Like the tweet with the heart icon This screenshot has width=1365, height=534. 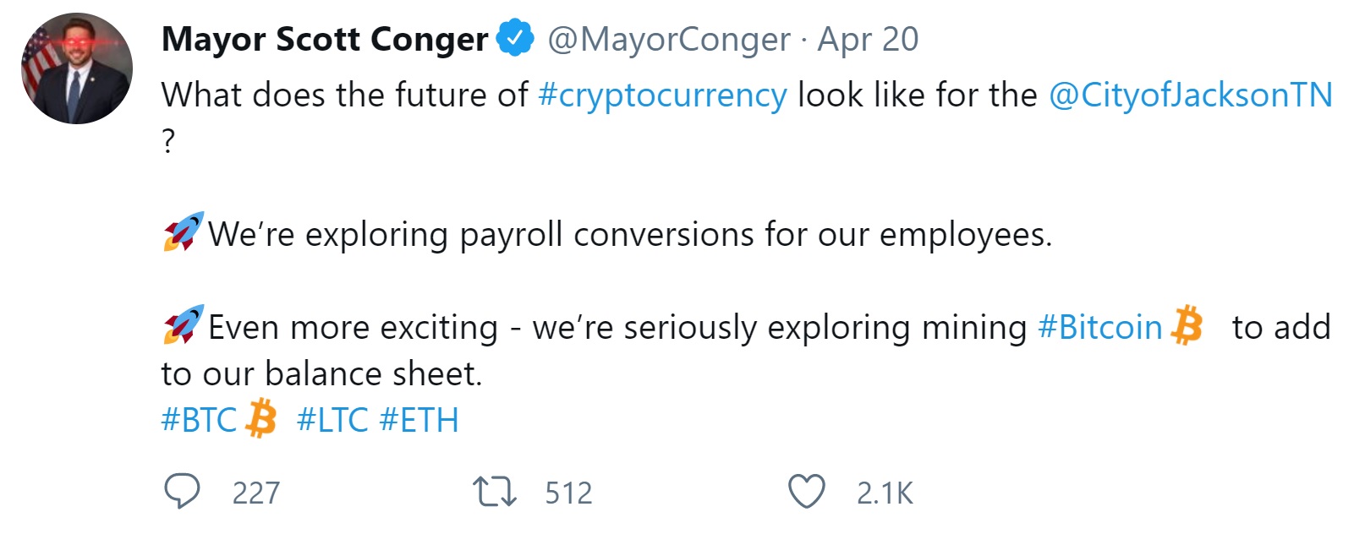pyautogui.click(x=806, y=492)
